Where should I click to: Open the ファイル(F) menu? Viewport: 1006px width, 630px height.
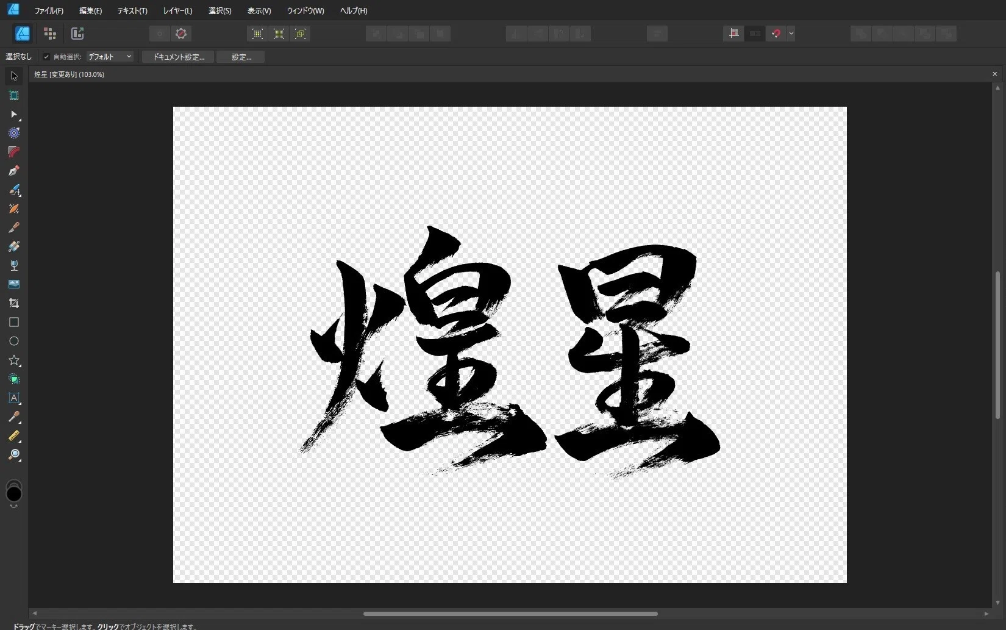[x=49, y=10]
